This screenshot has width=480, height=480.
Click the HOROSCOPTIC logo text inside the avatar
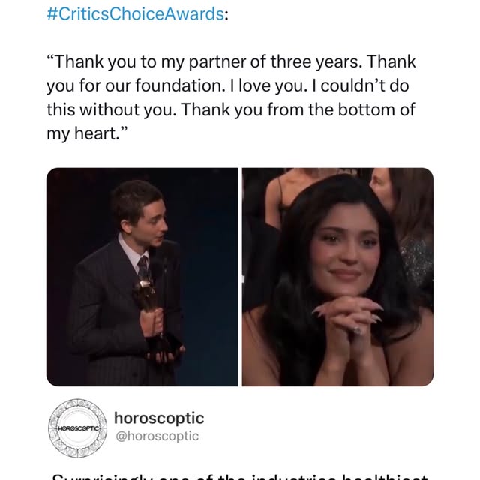[75, 427]
